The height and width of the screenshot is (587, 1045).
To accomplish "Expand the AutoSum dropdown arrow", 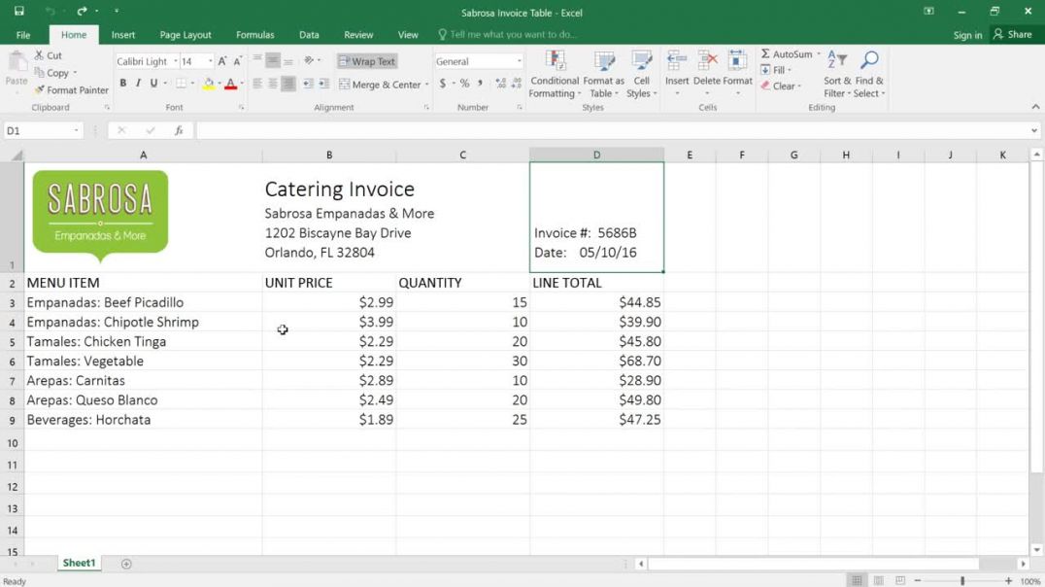I will [819, 54].
